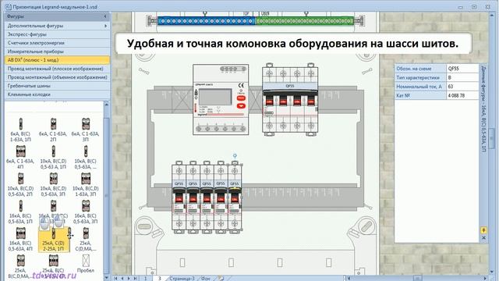499x281 pixels.
Task: Select the 16кА, B(C) 0,5-63A, 3П shape
Action: click(x=85, y=212)
